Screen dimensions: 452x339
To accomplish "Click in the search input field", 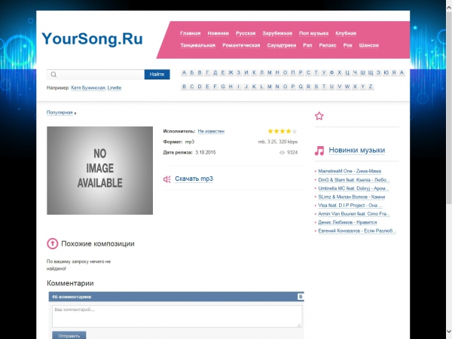I will point(96,75).
